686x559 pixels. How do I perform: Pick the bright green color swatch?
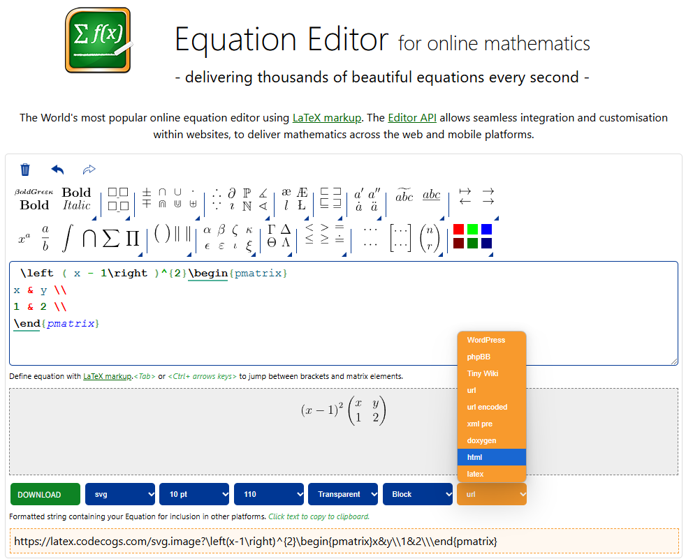(x=472, y=230)
